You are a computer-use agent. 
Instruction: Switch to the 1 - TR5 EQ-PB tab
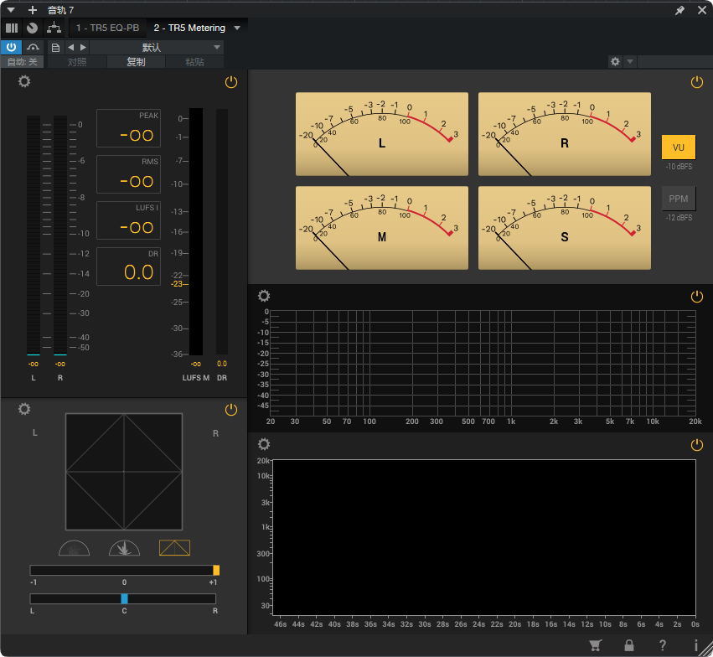[108, 28]
